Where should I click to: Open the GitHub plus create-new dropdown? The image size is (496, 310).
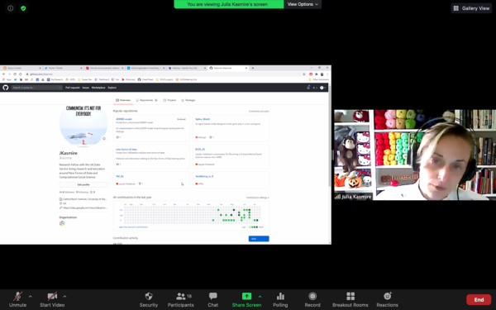pos(315,88)
